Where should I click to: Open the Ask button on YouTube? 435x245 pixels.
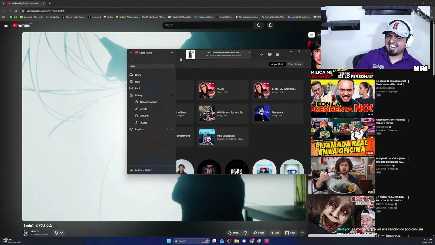tap(275, 233)
